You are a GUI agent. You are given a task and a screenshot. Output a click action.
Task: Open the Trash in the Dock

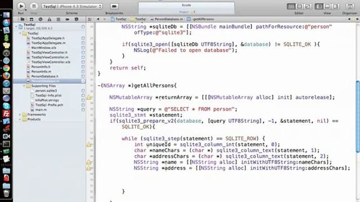[x=6, y=194]
